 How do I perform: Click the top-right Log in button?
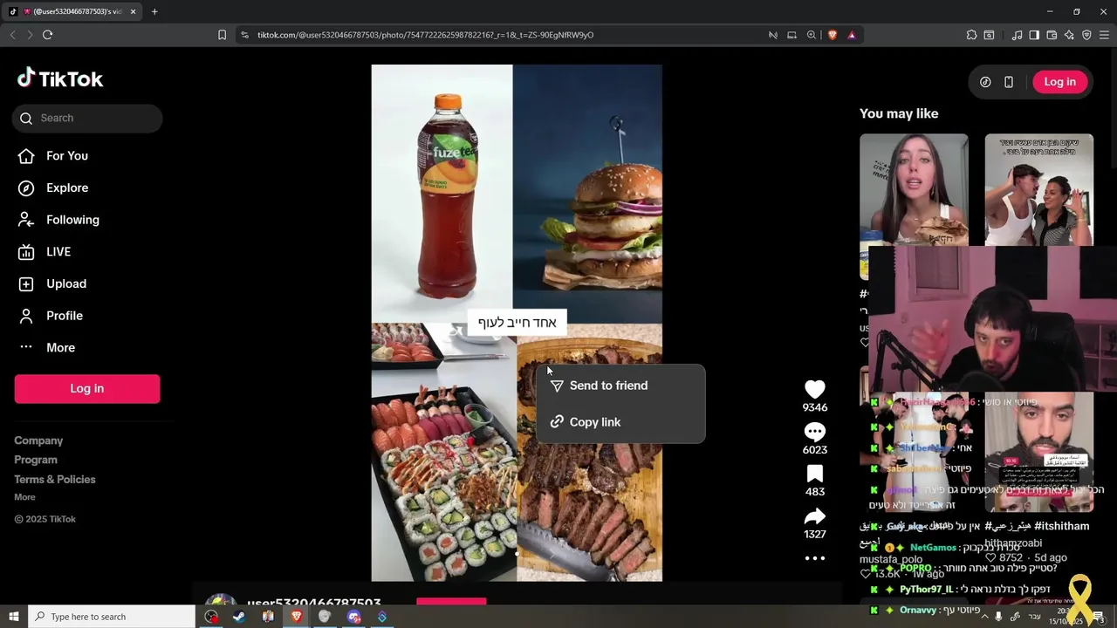[x=1060, y=82]
